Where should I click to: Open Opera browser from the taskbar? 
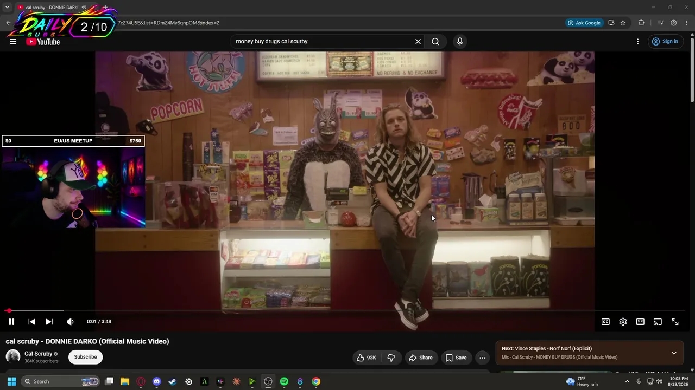(141, 381)
